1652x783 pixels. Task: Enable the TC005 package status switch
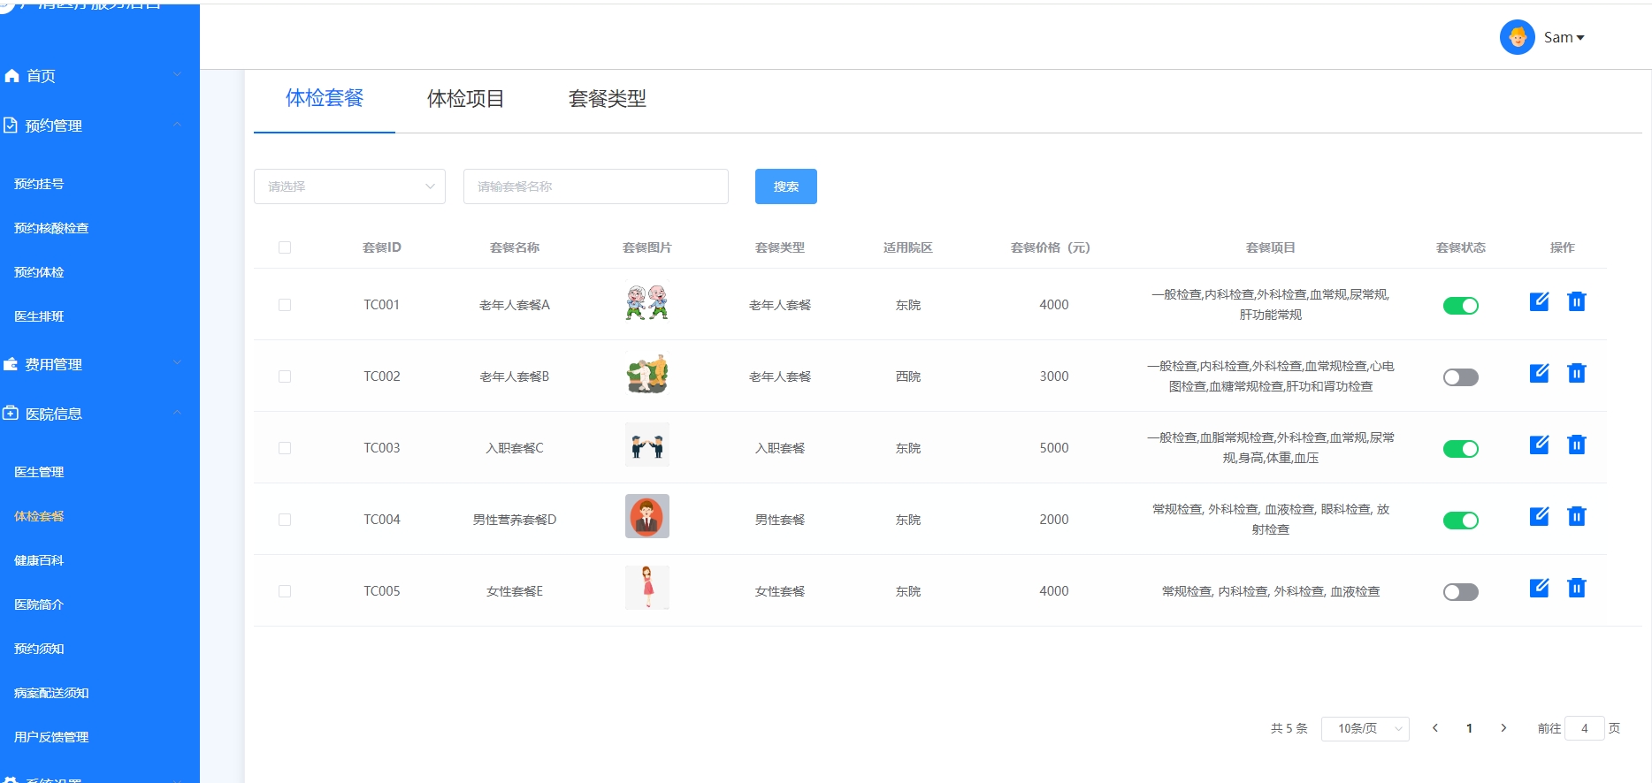coord(1461,592)
